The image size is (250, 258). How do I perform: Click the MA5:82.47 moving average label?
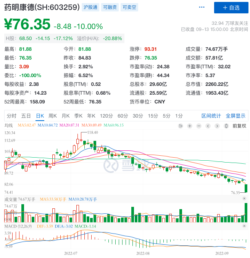coord(27,125)
